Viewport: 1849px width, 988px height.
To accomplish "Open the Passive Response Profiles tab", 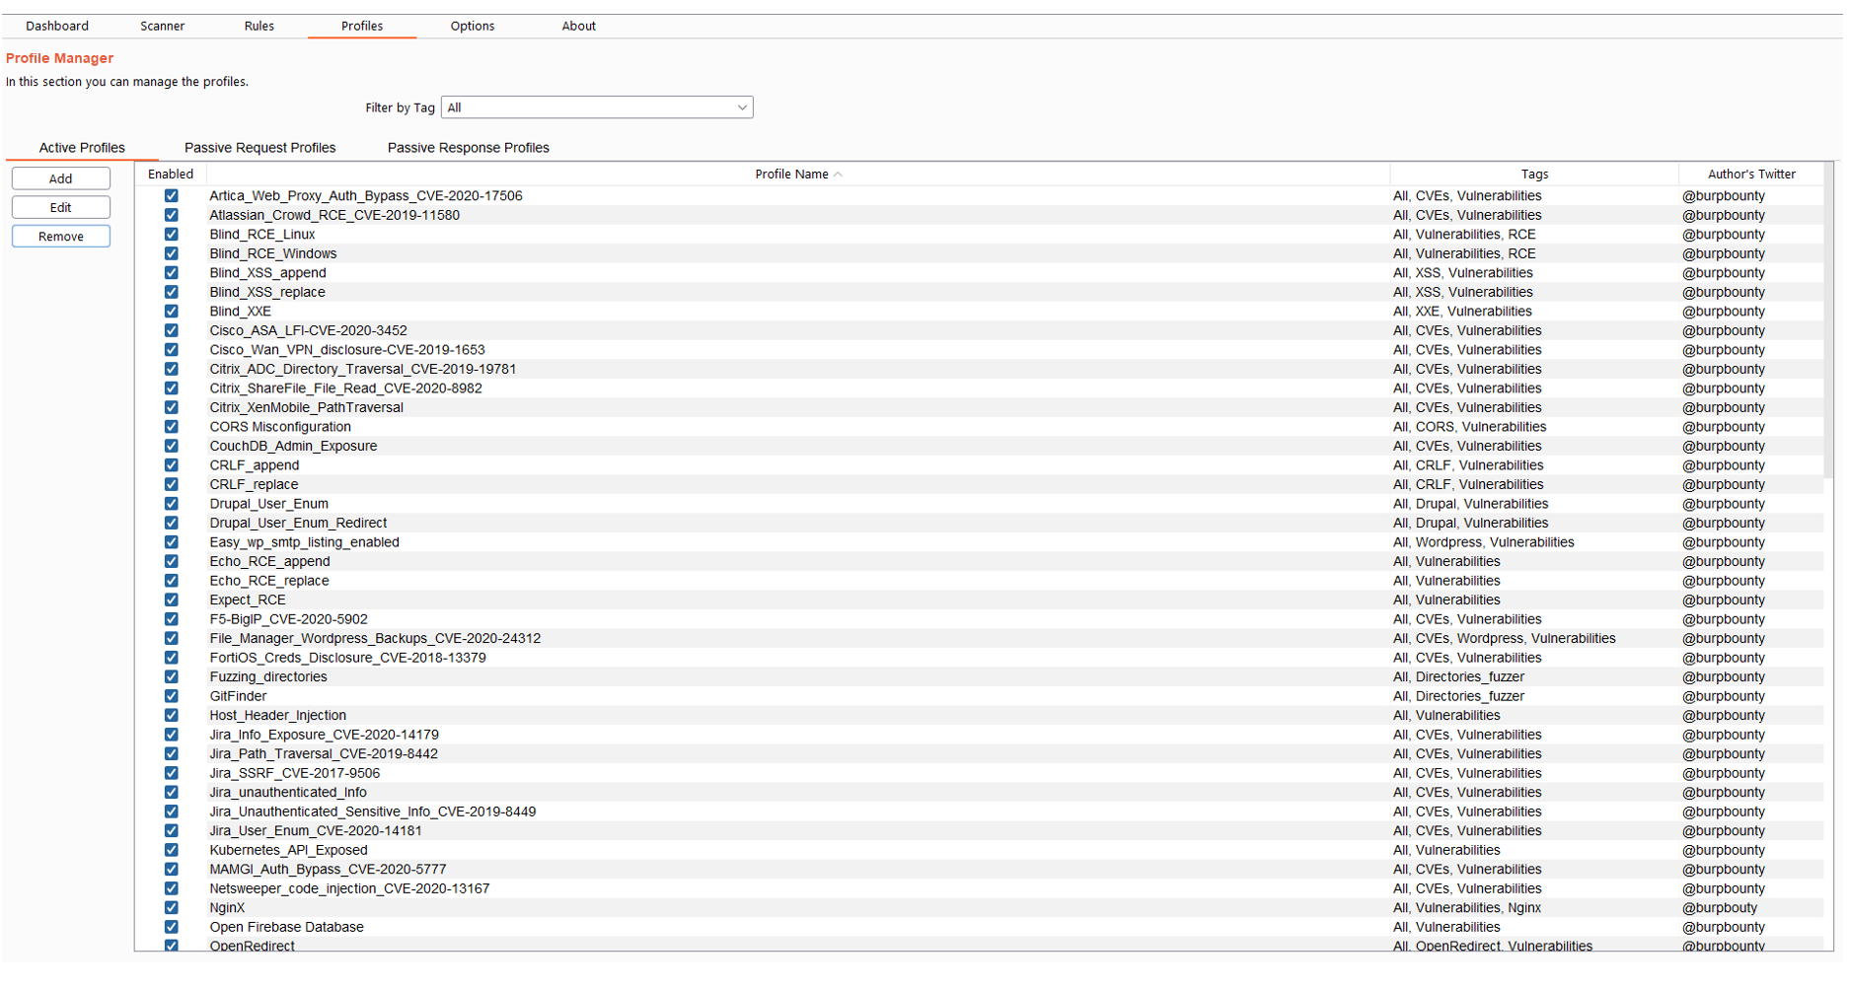I will (x=468, y=148).
